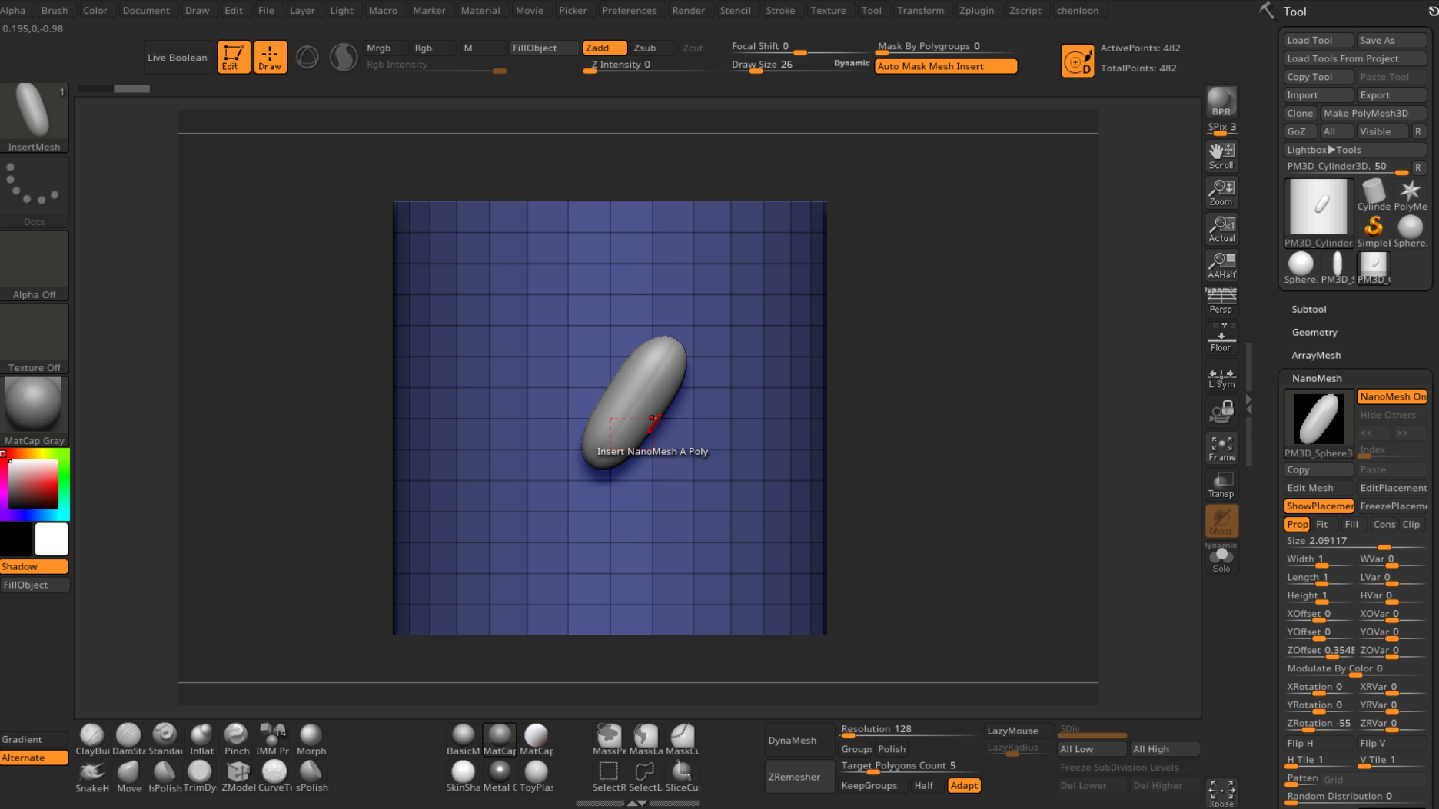Disable Auto Mask Mesh Insert
Image resolution: width=1439 pixels, height=809 pixels.
(945, 66)
